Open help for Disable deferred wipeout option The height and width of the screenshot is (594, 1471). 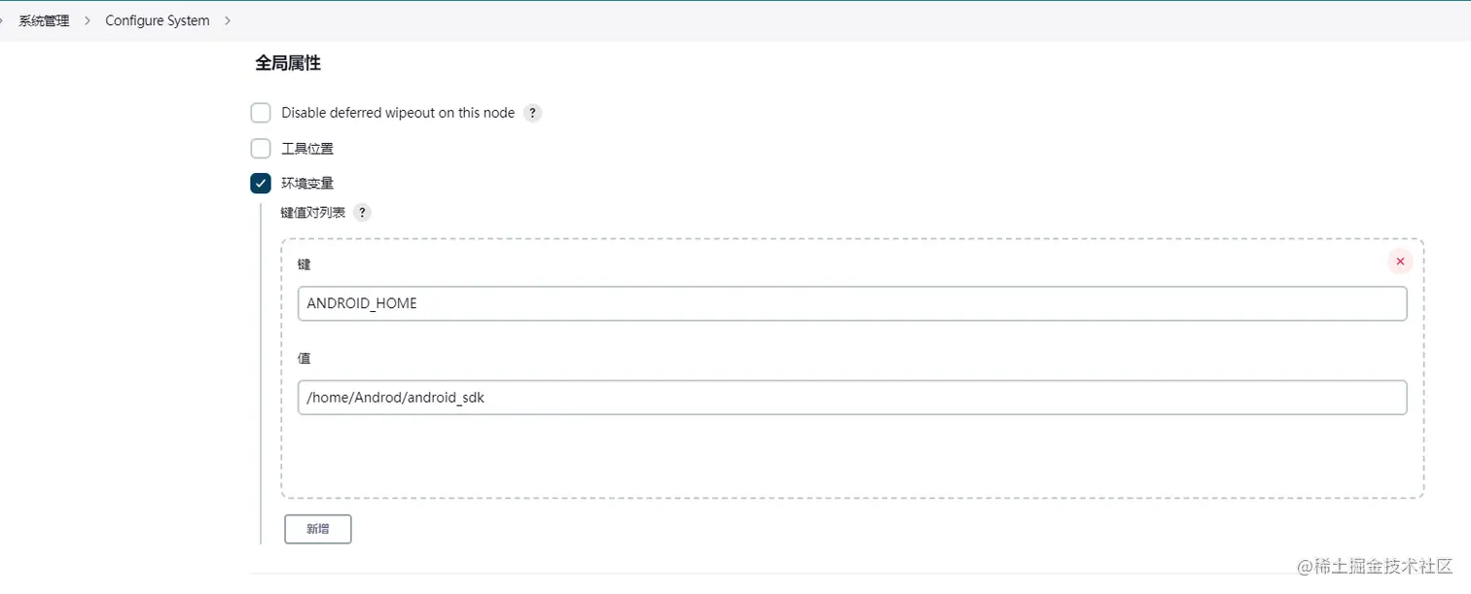[532, 113]
